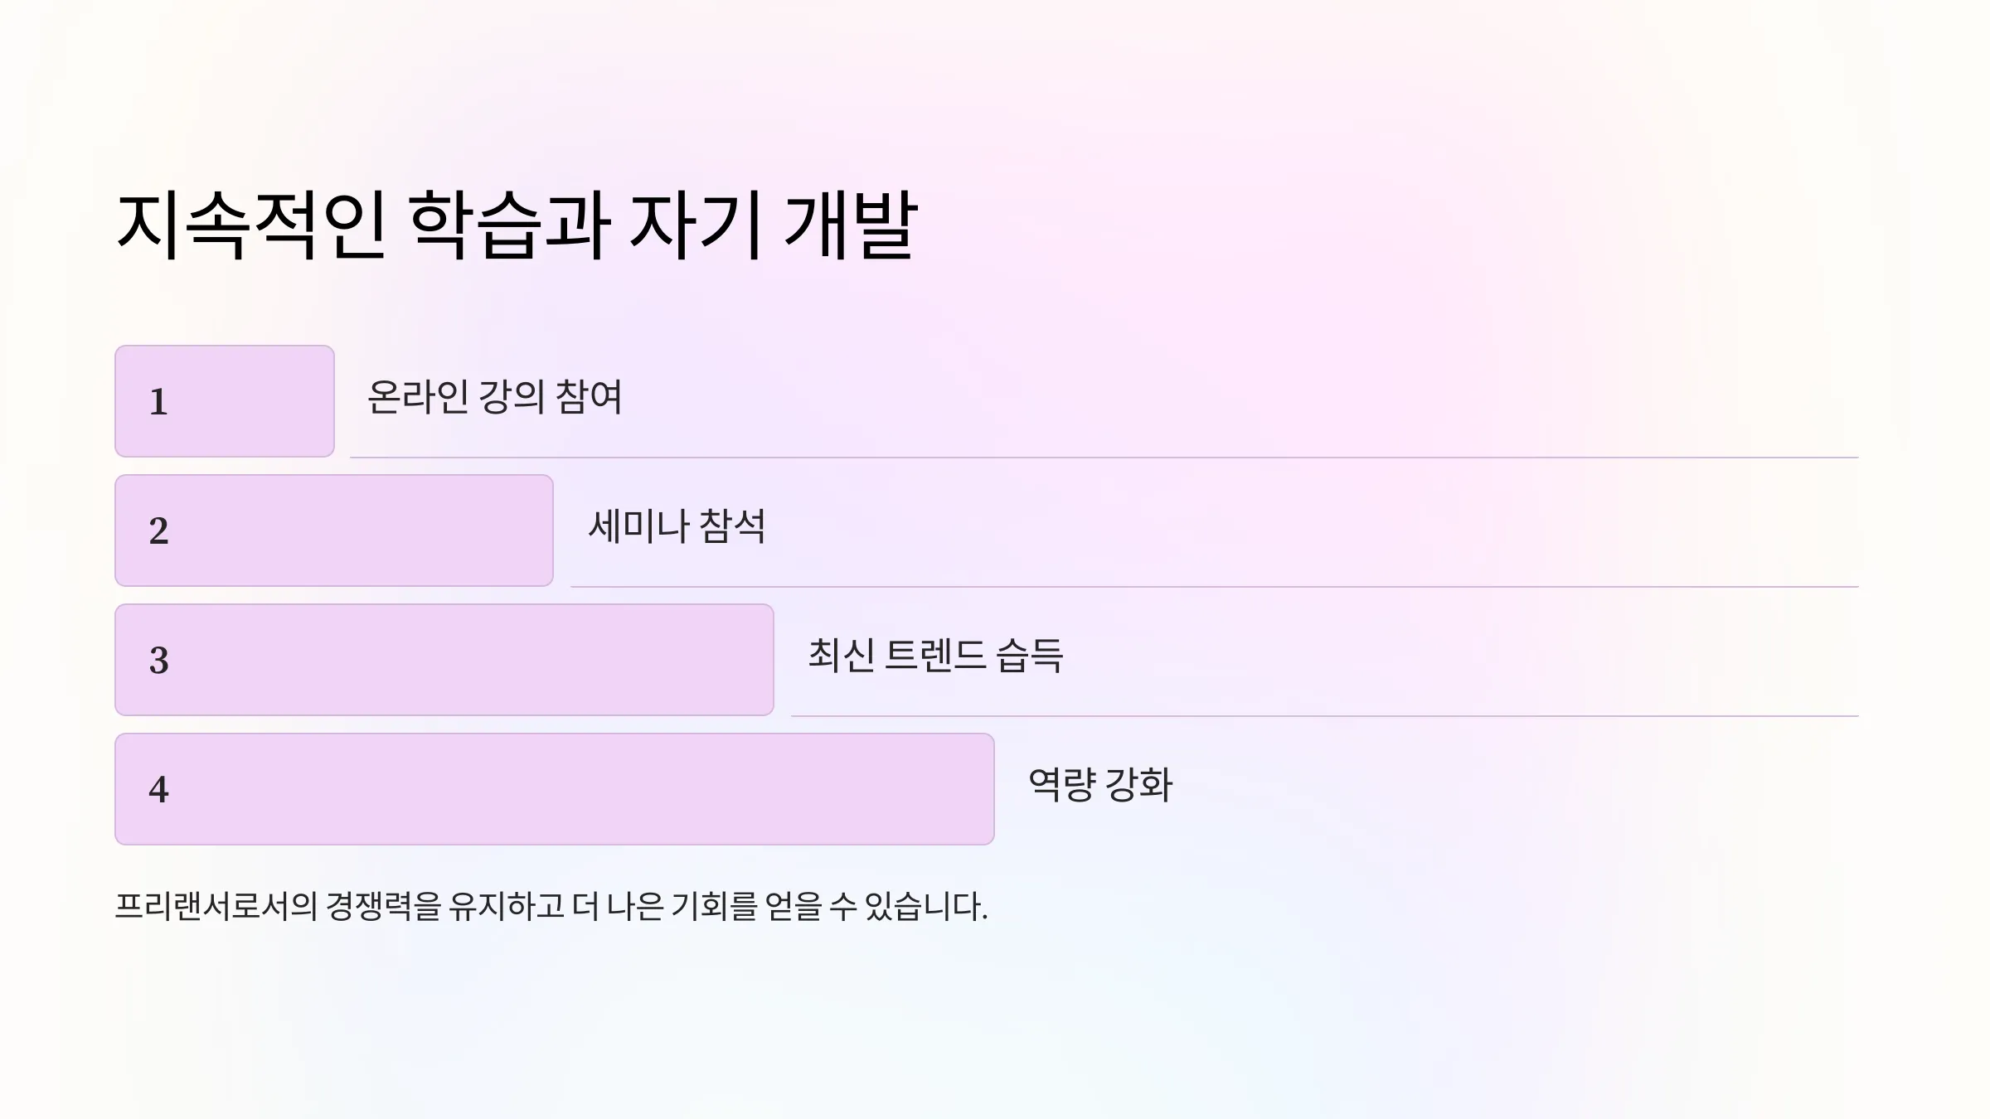Click the word 지속적인 in the title
Image resolution: width=1990 pixels, height=1119 pixels.
coord(251,225)
